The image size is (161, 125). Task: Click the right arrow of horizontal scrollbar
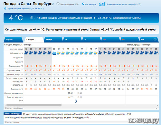click(157, 105)
